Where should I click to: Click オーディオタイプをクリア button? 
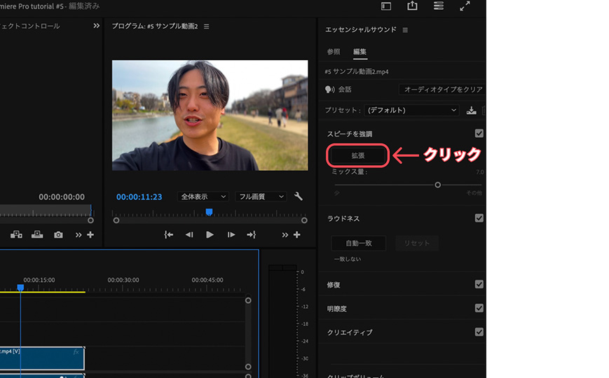tap(442, 90)
